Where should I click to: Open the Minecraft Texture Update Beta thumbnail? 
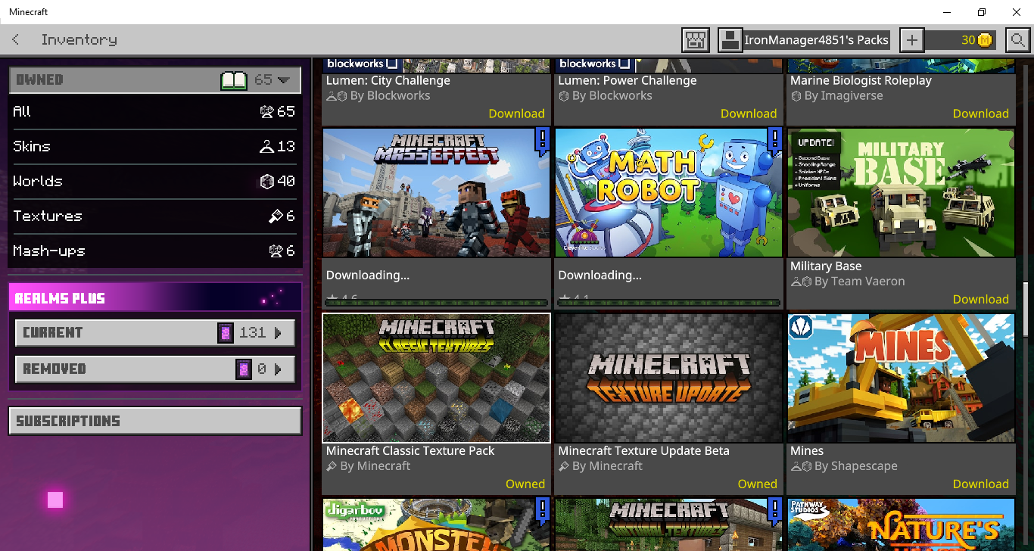coord(668,378)
